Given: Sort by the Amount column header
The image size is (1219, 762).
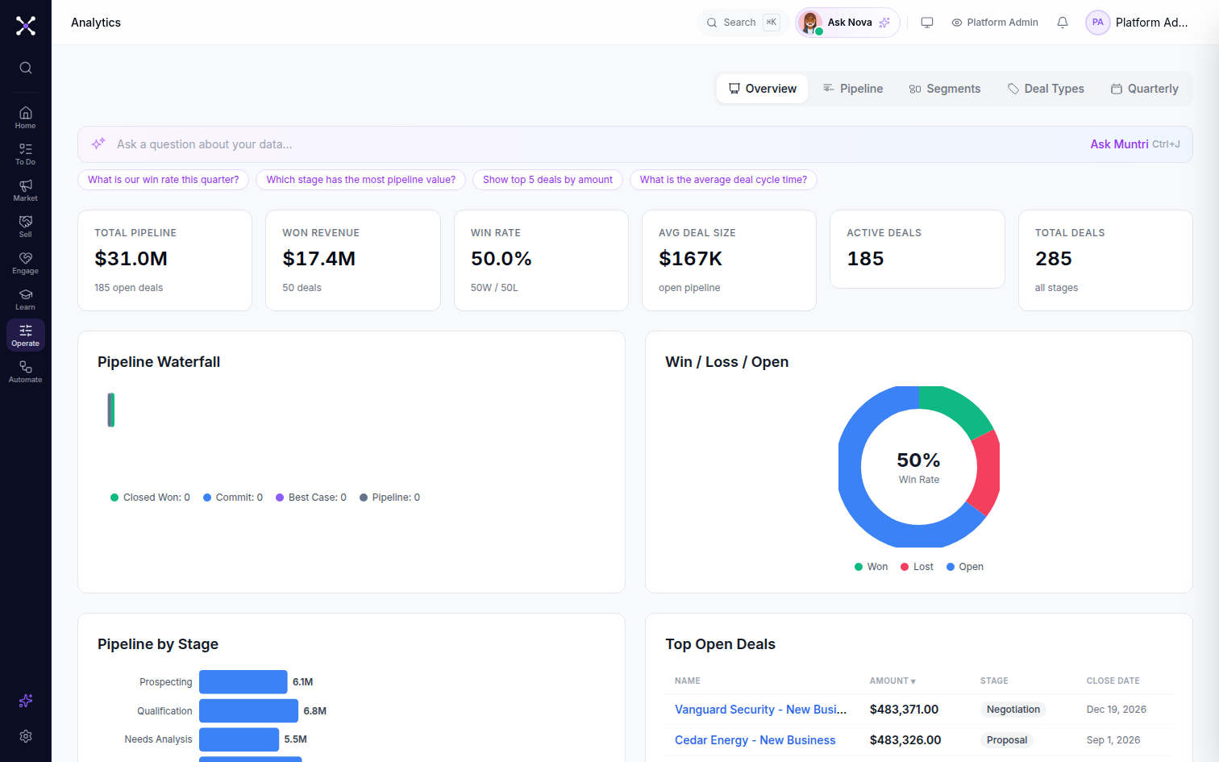Looking at the screenshot, I should 892,681.
